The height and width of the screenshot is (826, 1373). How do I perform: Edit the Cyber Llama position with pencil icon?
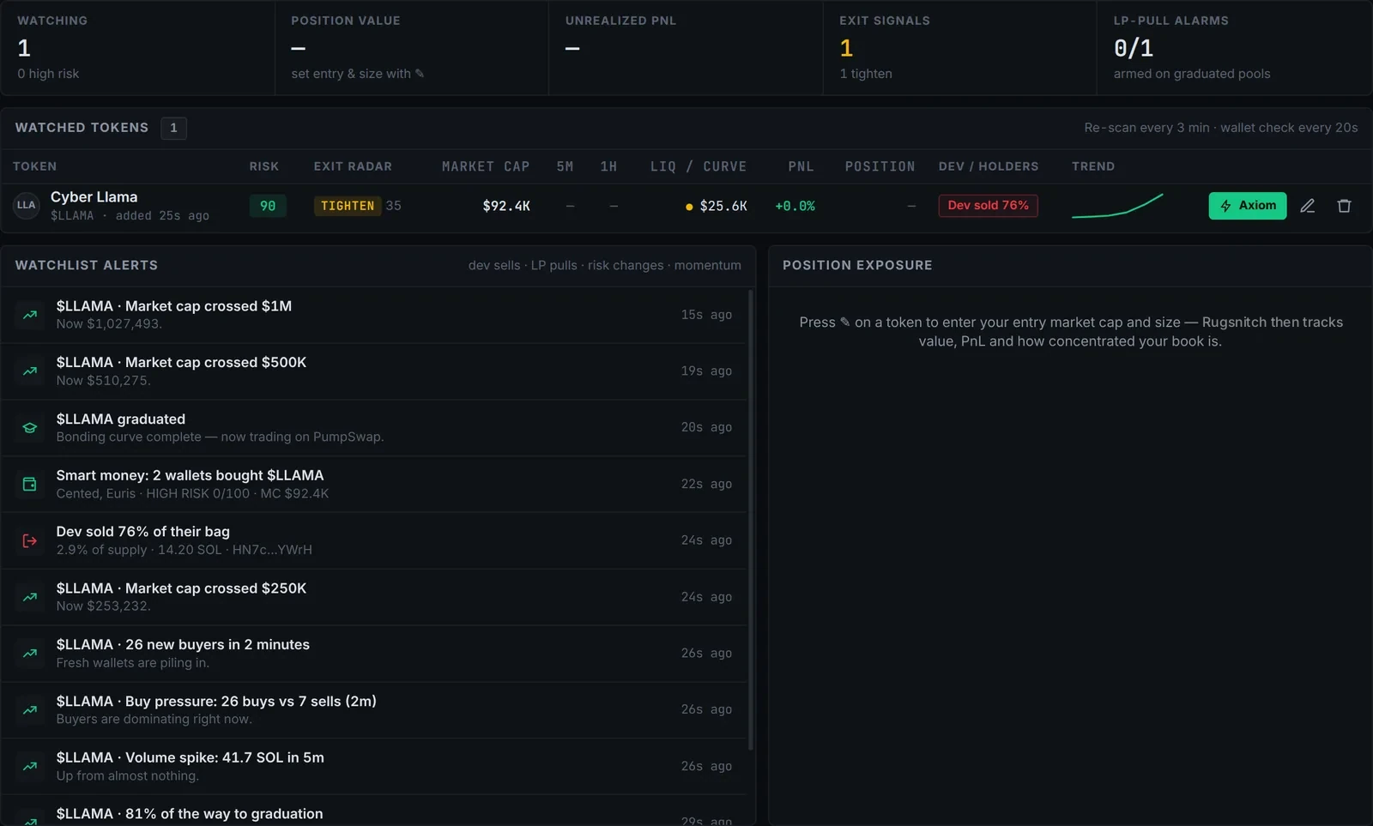[x=1307, y=206]
